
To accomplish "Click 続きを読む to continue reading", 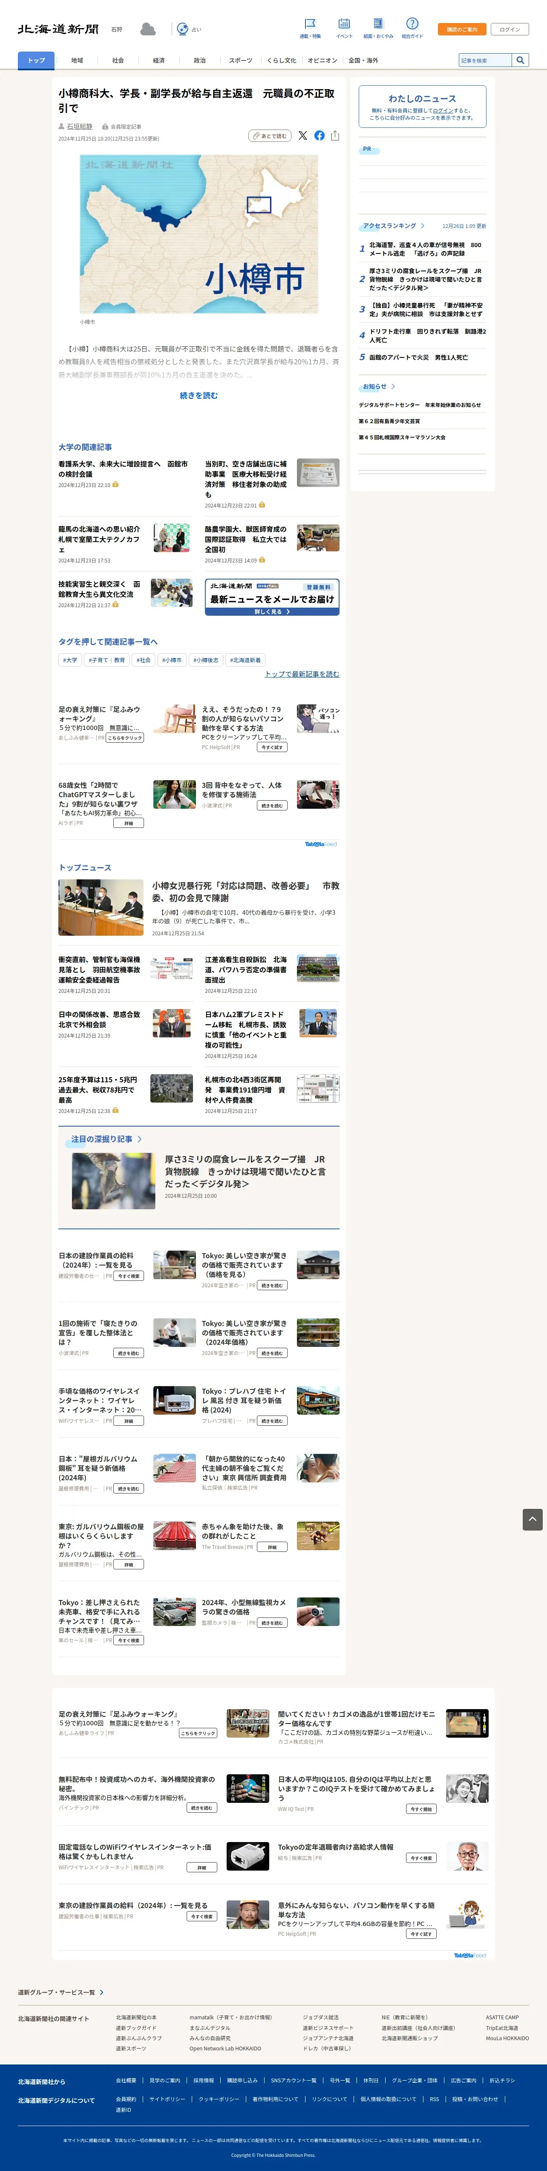I will pyautogui.click(x=199, y=395).
